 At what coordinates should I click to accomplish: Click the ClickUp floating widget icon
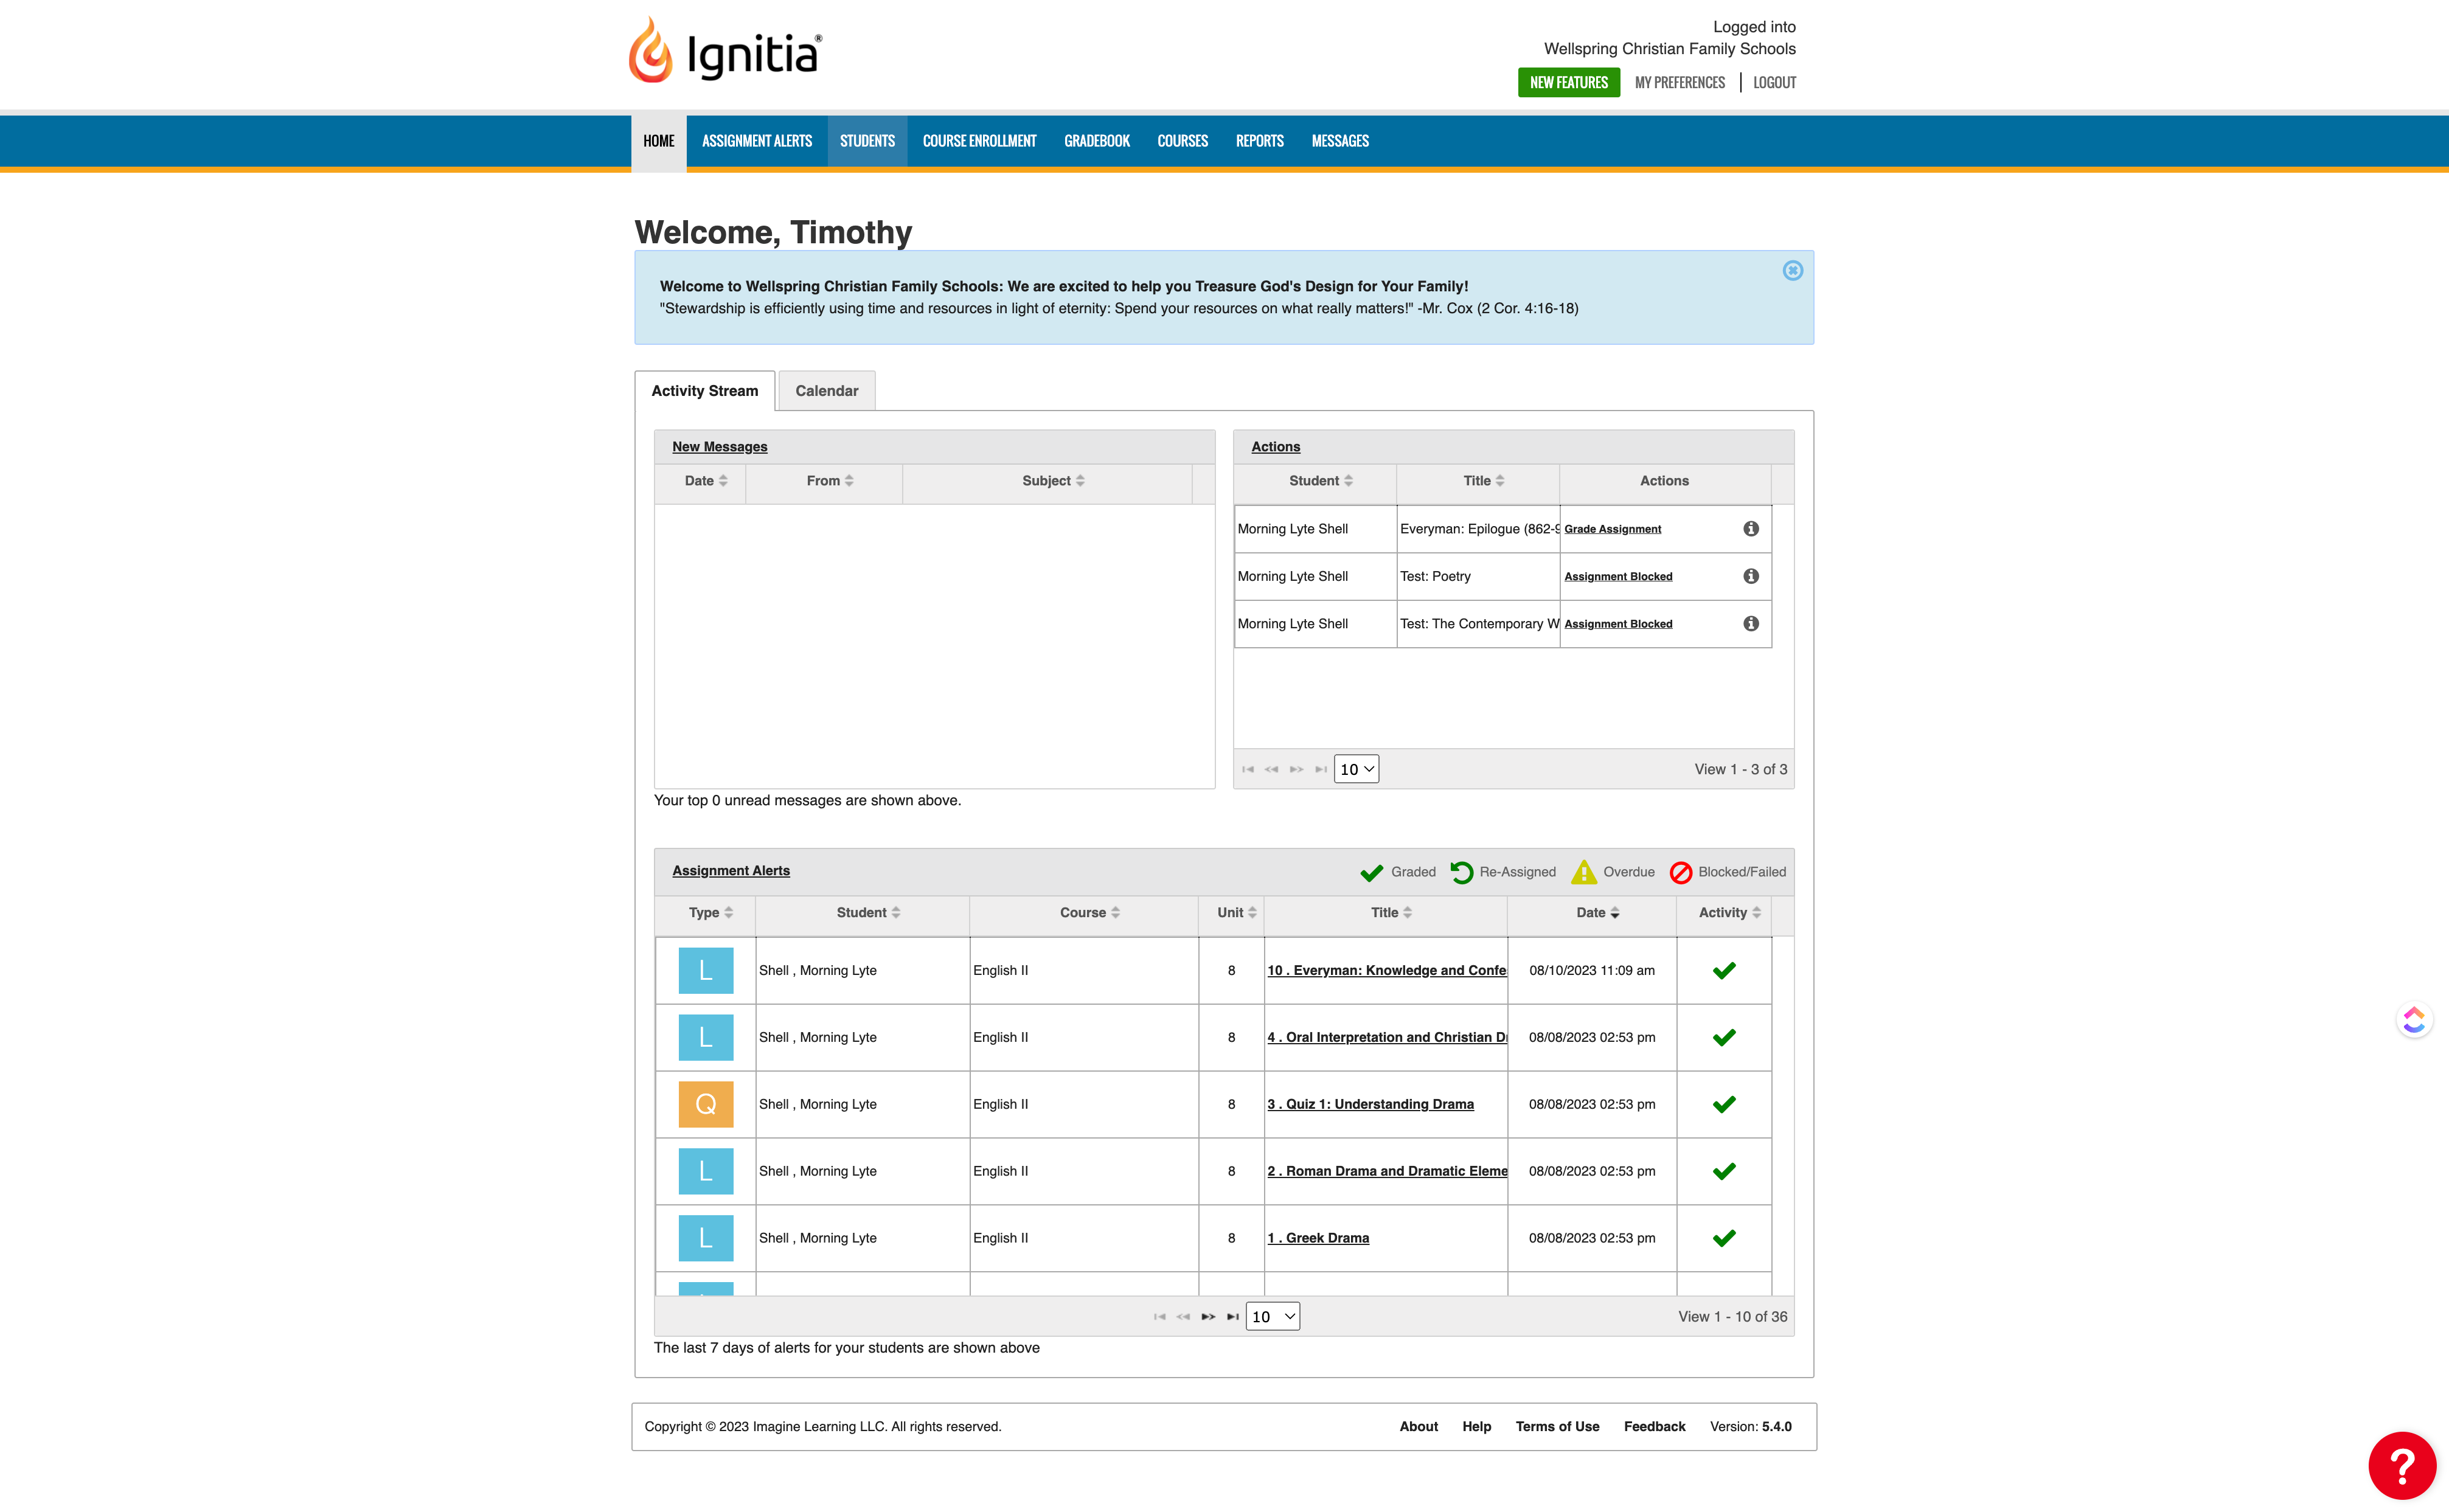2414,1019
